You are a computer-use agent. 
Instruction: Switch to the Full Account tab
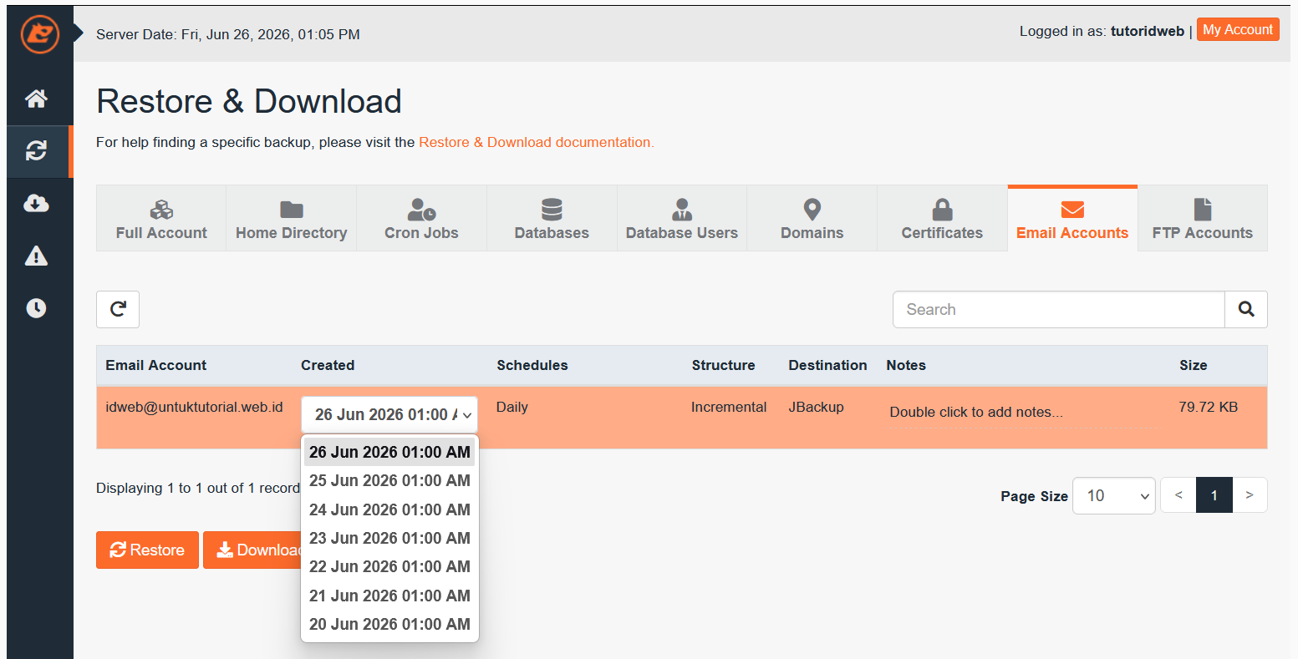(161, 219)
